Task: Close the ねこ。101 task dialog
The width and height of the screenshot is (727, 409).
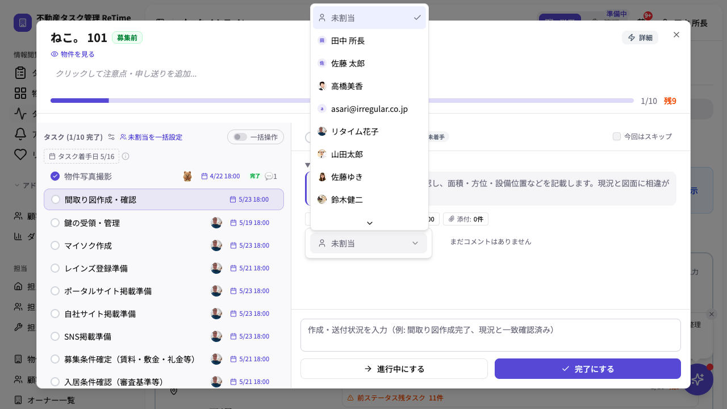Action: pyautogui.click(x=676, y=35)
